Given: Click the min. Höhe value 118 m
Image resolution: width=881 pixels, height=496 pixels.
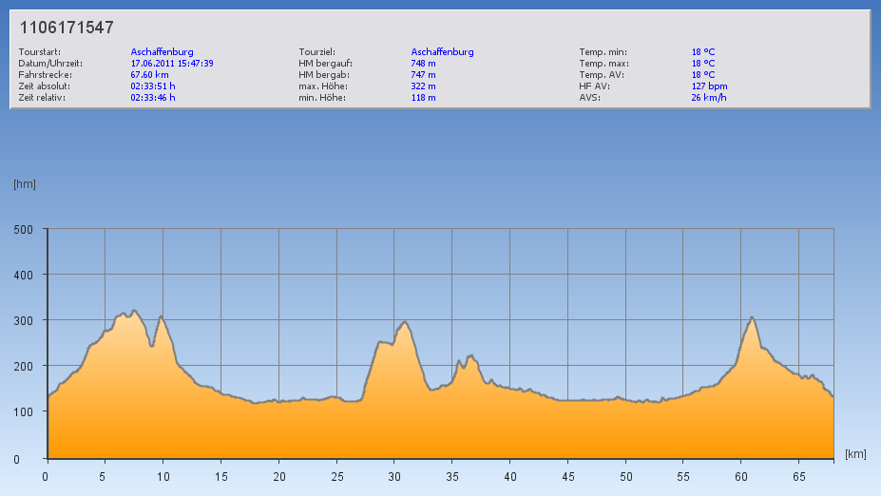Looking at the screenshot, I should pyautogui.click(x=424, y=98).
